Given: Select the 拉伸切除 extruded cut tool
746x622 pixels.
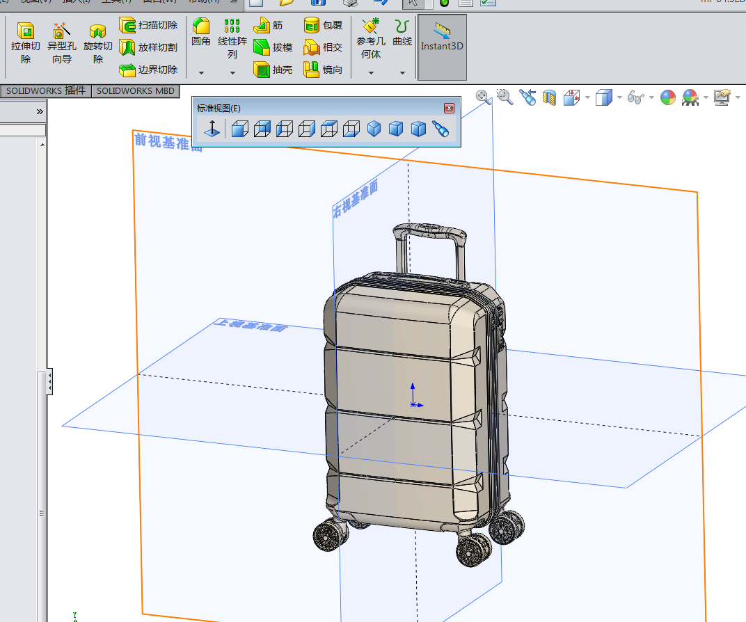Looking at the screenshot, I should pos(26,43).
